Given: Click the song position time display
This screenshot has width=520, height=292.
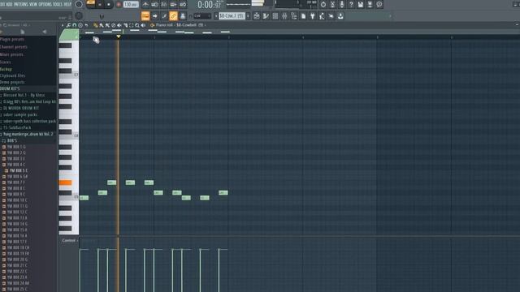Looking at the screenshot, I should coord(210,5).
